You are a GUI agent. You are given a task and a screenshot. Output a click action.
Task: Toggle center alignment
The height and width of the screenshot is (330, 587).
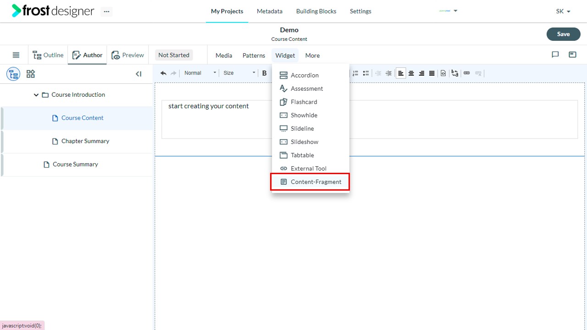[x=411, y=73]
